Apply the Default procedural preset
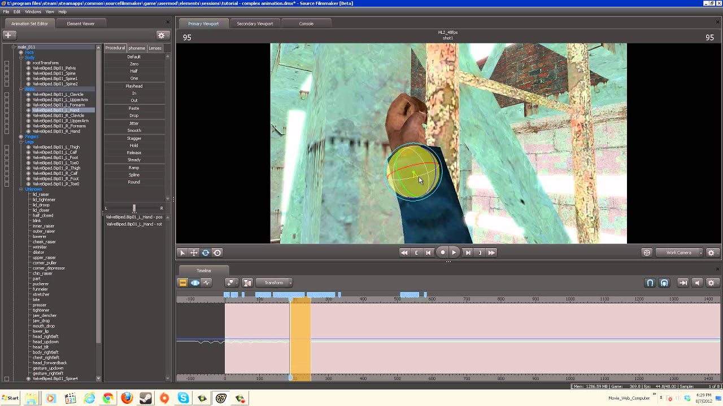 point(134,56)
